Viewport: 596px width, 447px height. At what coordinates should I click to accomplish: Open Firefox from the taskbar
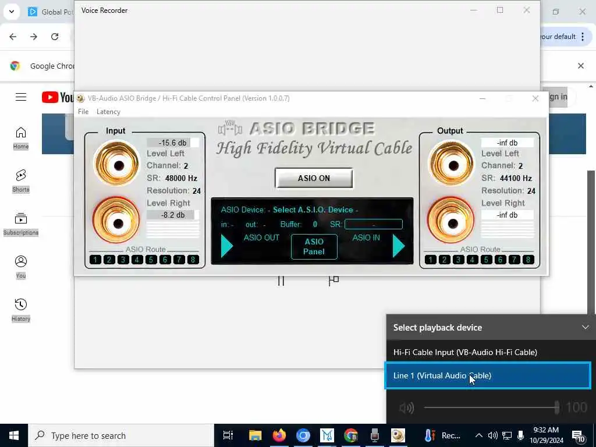(x=279, y=435)
